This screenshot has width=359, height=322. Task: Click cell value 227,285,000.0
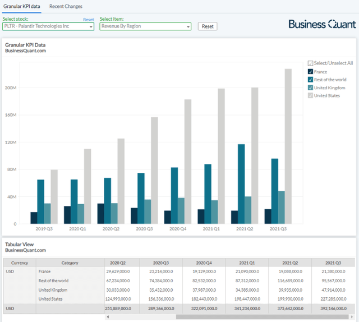tap(333, 299)
